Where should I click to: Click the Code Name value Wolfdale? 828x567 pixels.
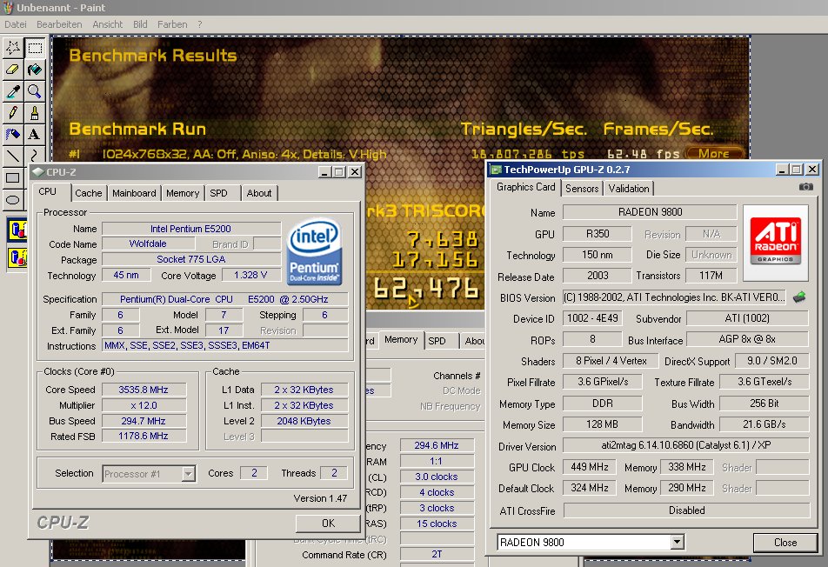coord(148,243)
